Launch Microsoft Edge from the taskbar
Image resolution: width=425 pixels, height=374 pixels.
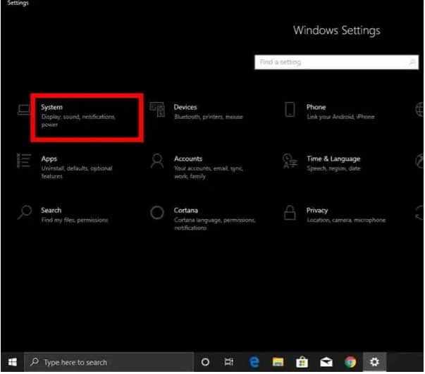point(254,362)
